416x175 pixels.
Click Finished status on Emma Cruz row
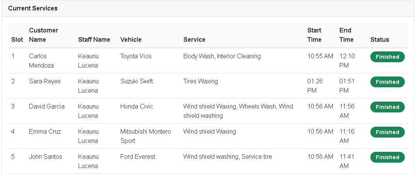[387, 132]
